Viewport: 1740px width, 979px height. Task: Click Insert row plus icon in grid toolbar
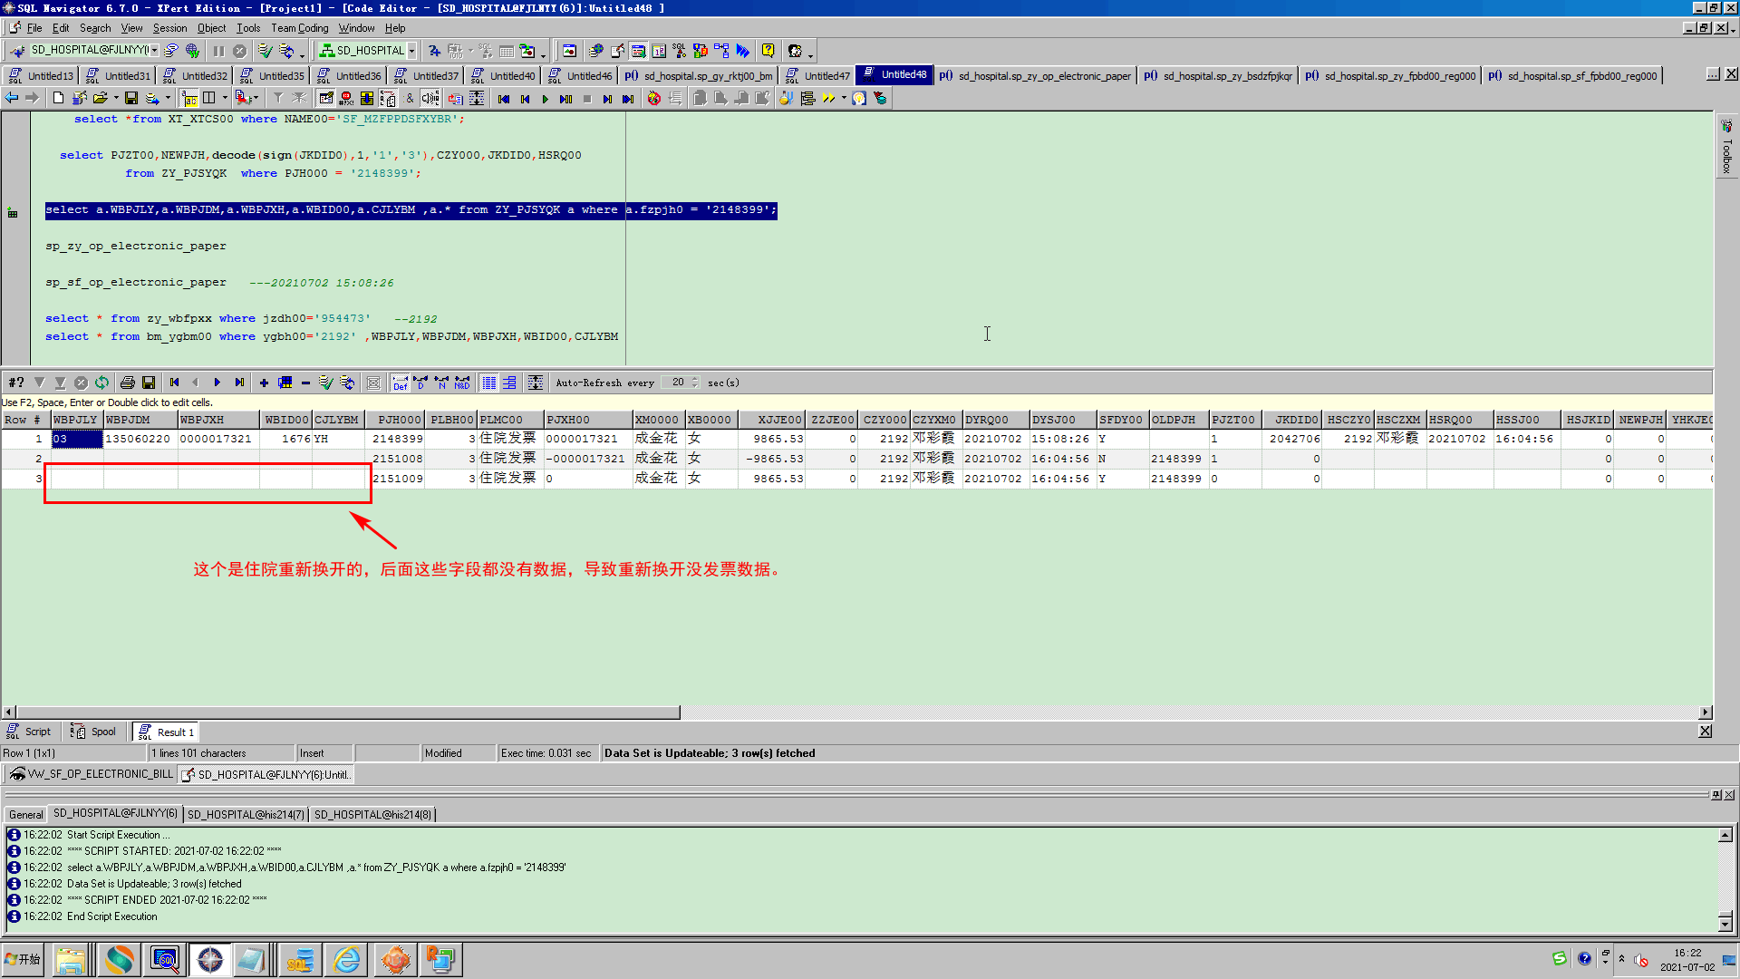coord(264,383)
